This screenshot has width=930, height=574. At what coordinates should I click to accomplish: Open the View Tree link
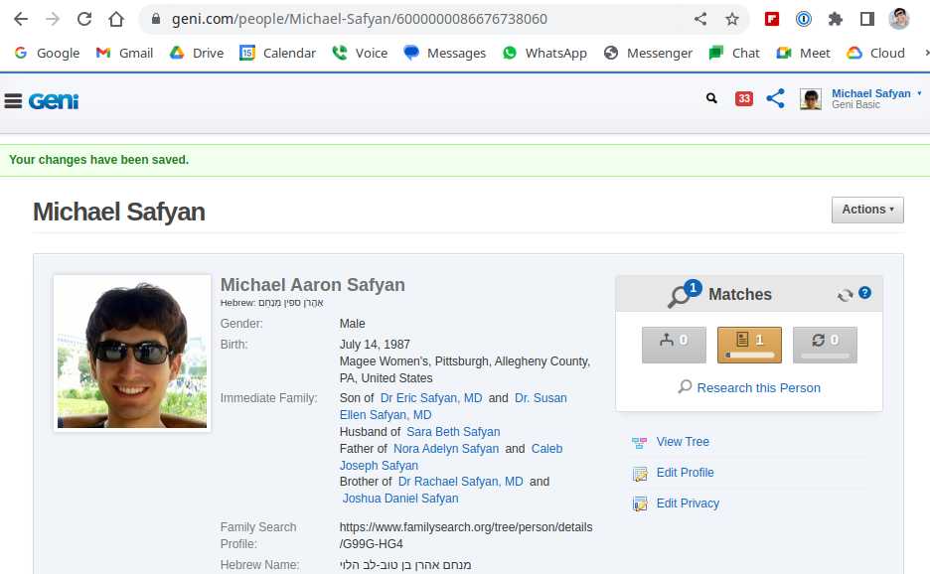683,442
